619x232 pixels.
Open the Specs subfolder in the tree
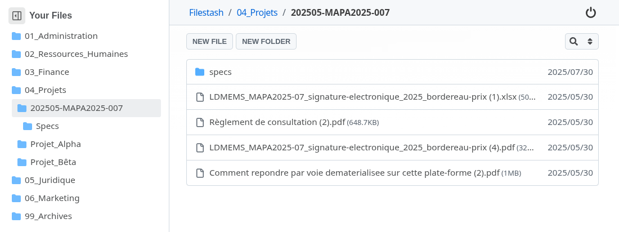pos(47,126)
